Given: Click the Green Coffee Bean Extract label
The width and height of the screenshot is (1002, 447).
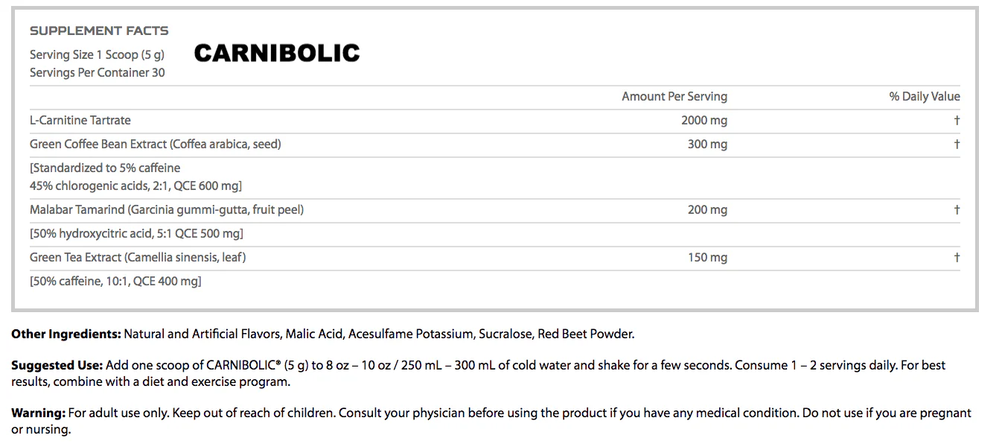Looking at the screenshot, I should [155, 144].
